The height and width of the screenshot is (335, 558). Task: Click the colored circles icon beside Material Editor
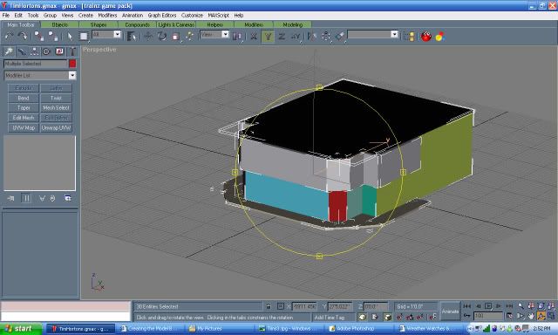click(x=439, y=36)
